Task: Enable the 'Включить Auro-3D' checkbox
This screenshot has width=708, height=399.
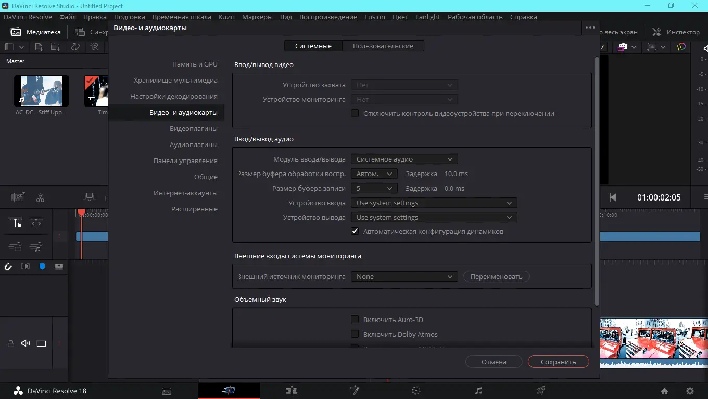Action: 355,320
